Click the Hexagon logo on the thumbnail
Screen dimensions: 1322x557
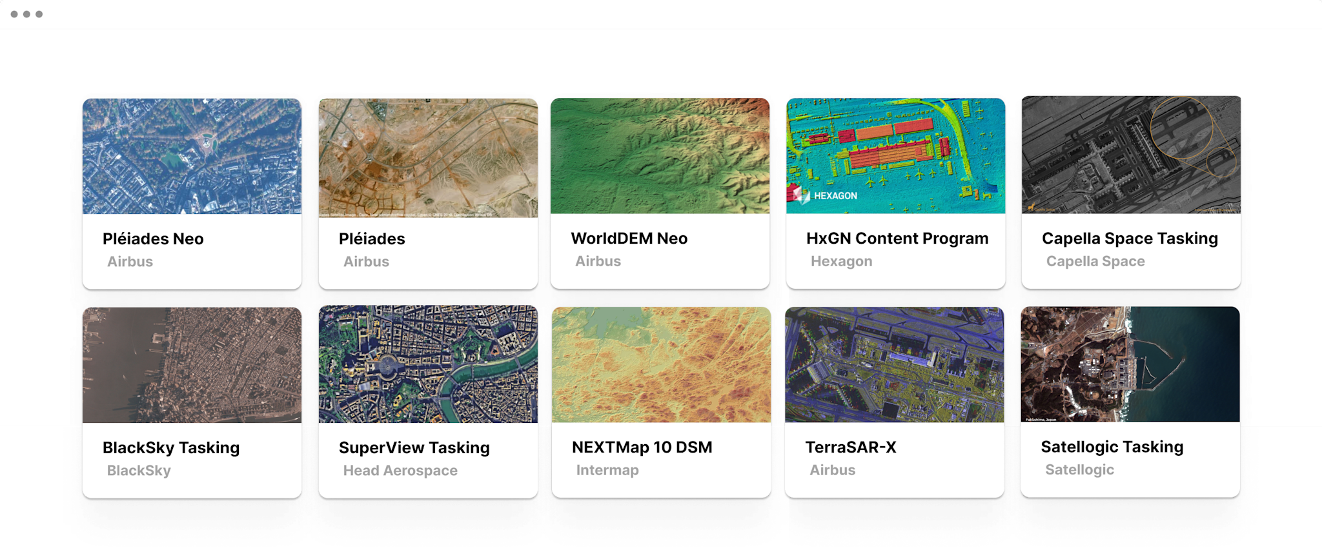coord(825,195)
